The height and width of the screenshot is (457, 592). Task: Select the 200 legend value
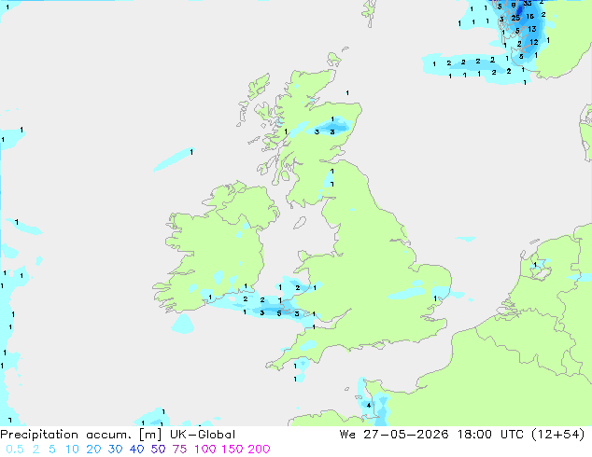pos(259,450)
